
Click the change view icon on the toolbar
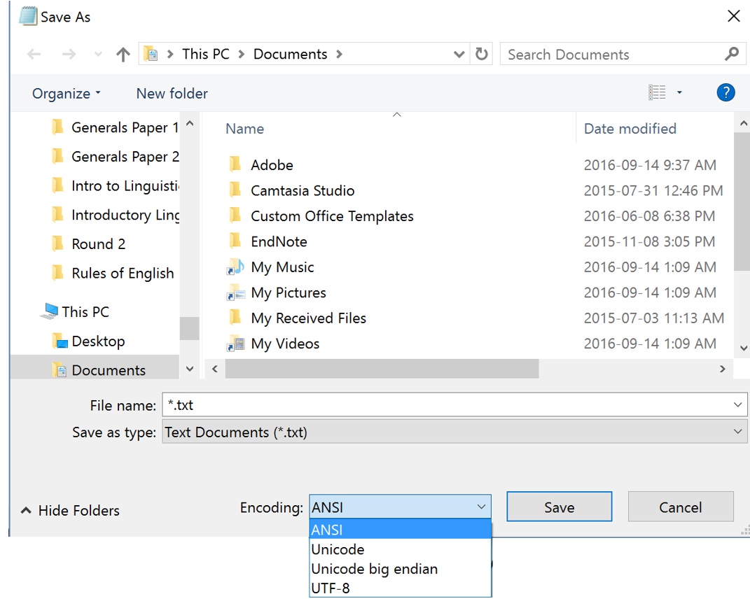click(x=658, y=92)
